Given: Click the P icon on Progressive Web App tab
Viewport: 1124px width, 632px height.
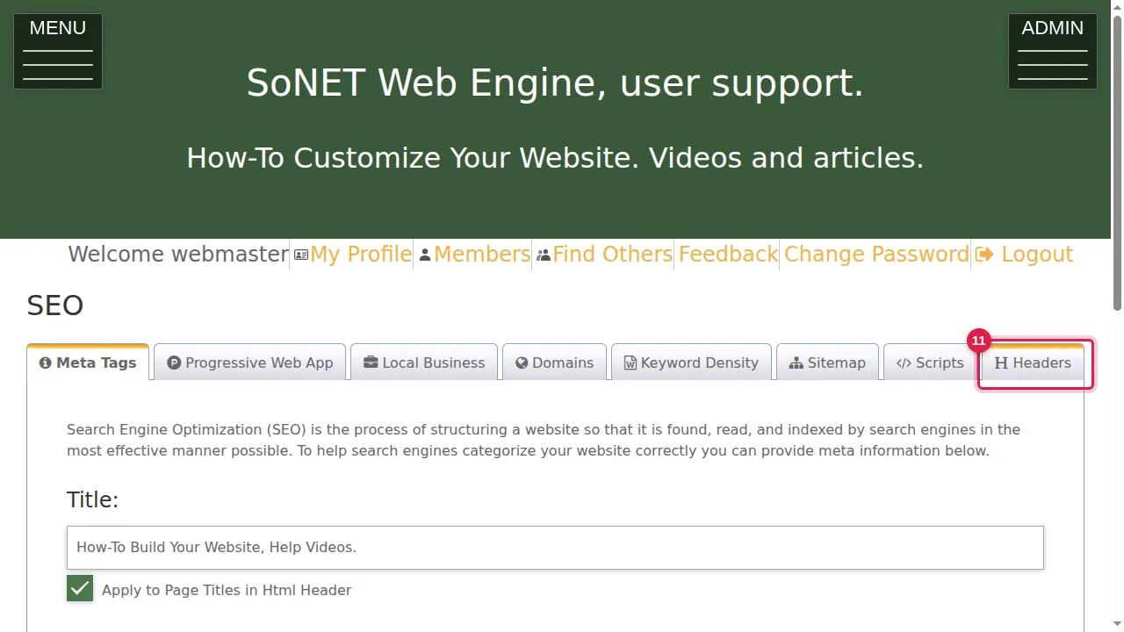Looking at the screenshot, I should coord(174,363).
